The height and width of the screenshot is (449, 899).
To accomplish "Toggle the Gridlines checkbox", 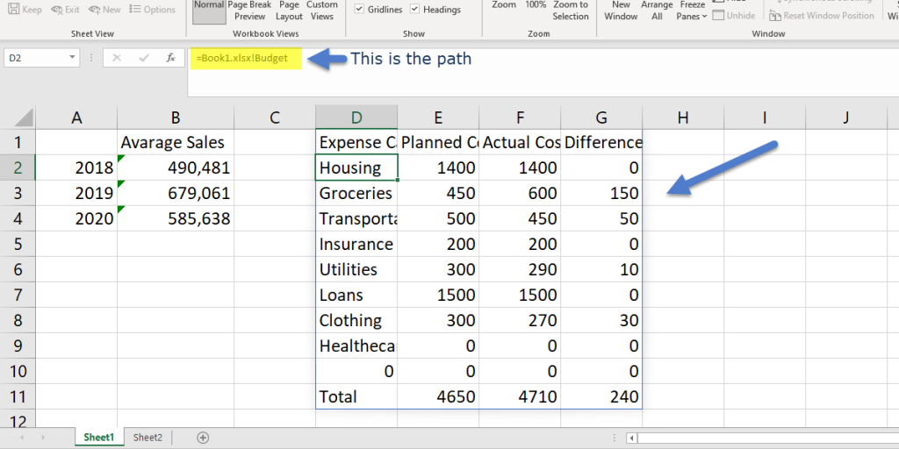I will point(361,10).
